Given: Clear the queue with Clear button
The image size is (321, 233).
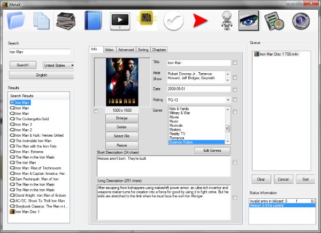Looking at the screenshot, I should pyautogui.click(x=261, y=180).
